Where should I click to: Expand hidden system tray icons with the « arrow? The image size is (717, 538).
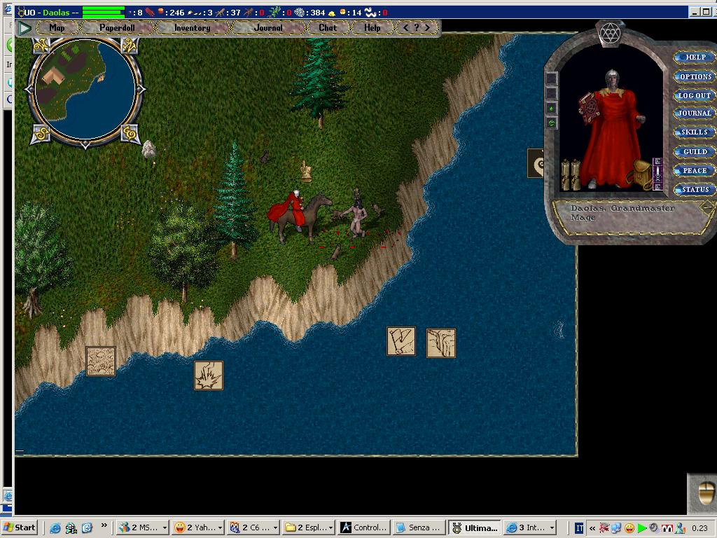592,528
